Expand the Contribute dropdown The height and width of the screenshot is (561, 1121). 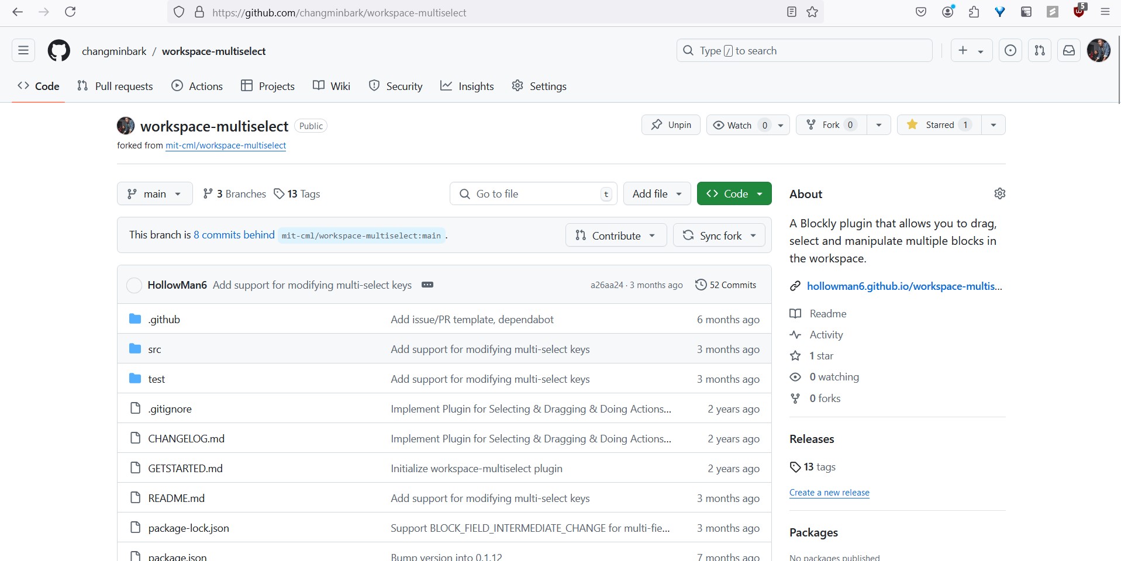click(x=616, y=235)
